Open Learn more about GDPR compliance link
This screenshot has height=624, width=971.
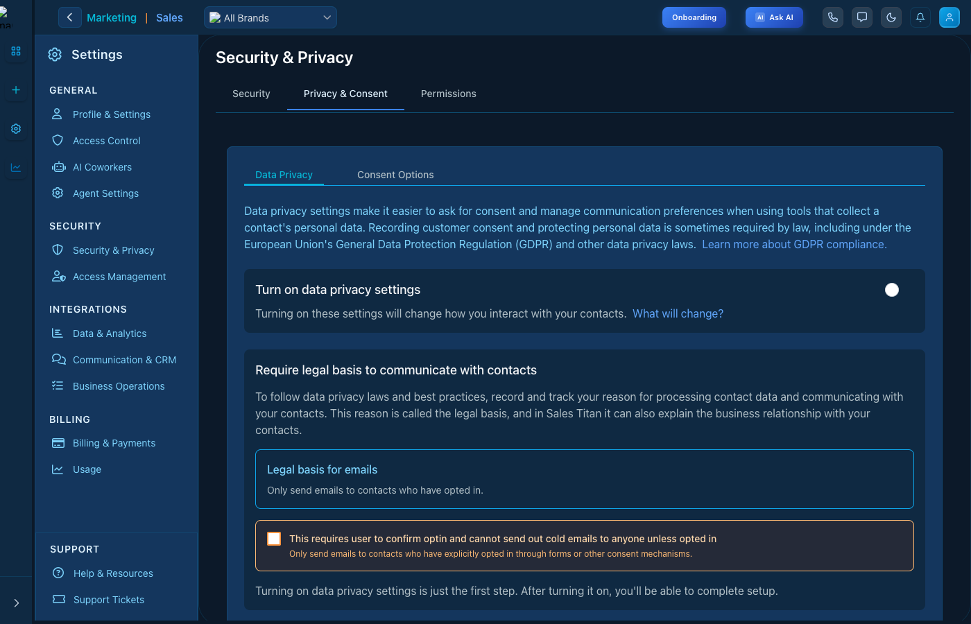[x=794, y=244]
